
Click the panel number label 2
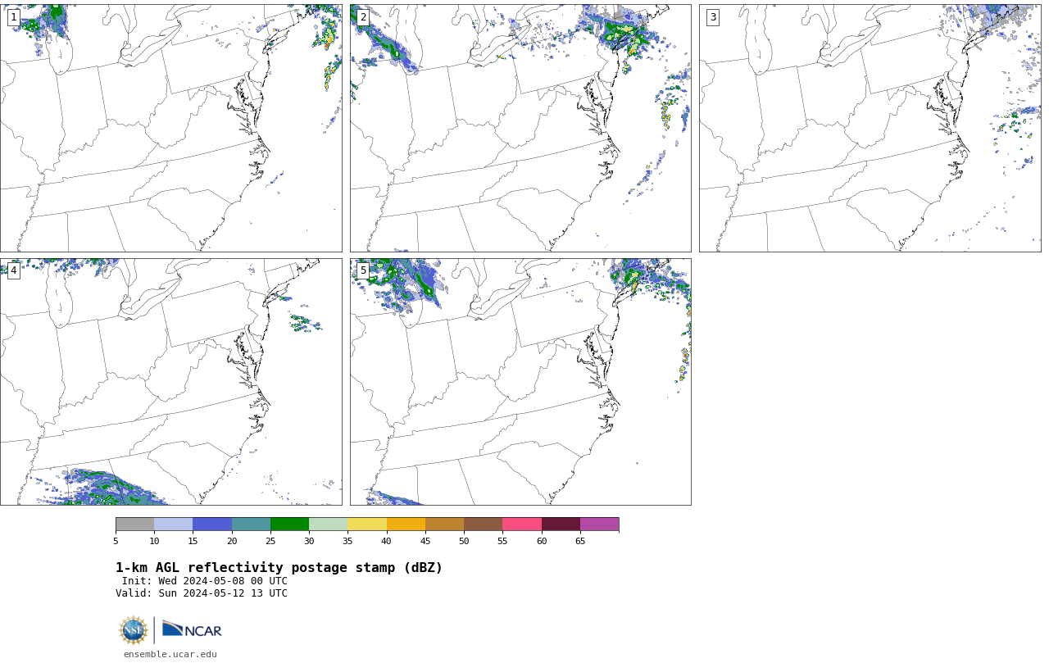click(363, 17)
